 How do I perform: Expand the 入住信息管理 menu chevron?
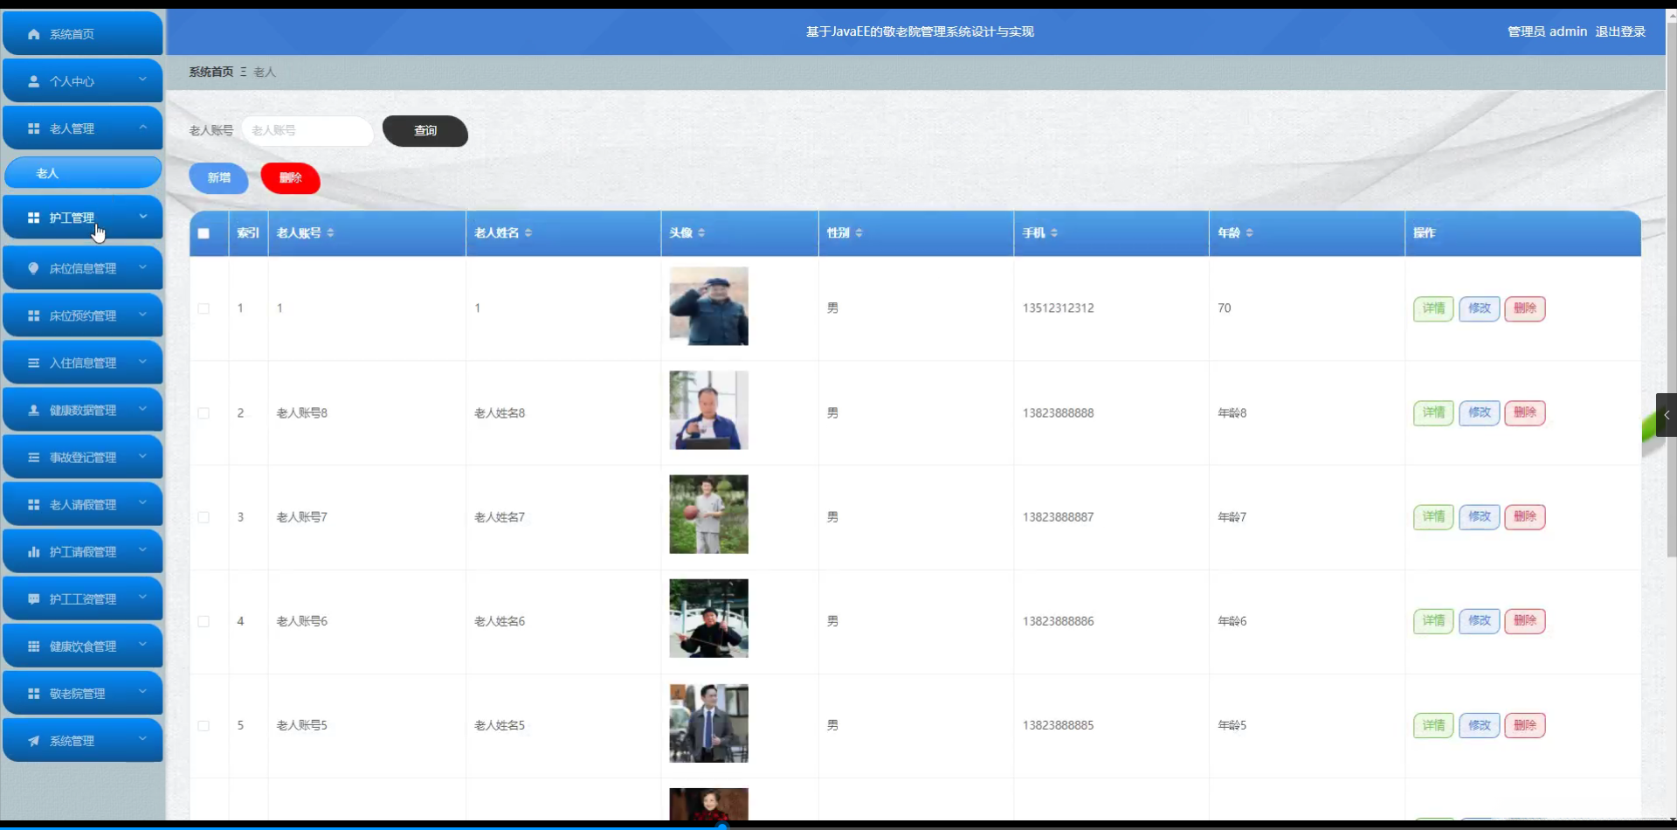pos(142,361)
